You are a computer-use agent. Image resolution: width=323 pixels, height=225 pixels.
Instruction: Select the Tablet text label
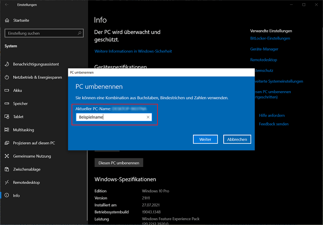(x=18, y=117)
